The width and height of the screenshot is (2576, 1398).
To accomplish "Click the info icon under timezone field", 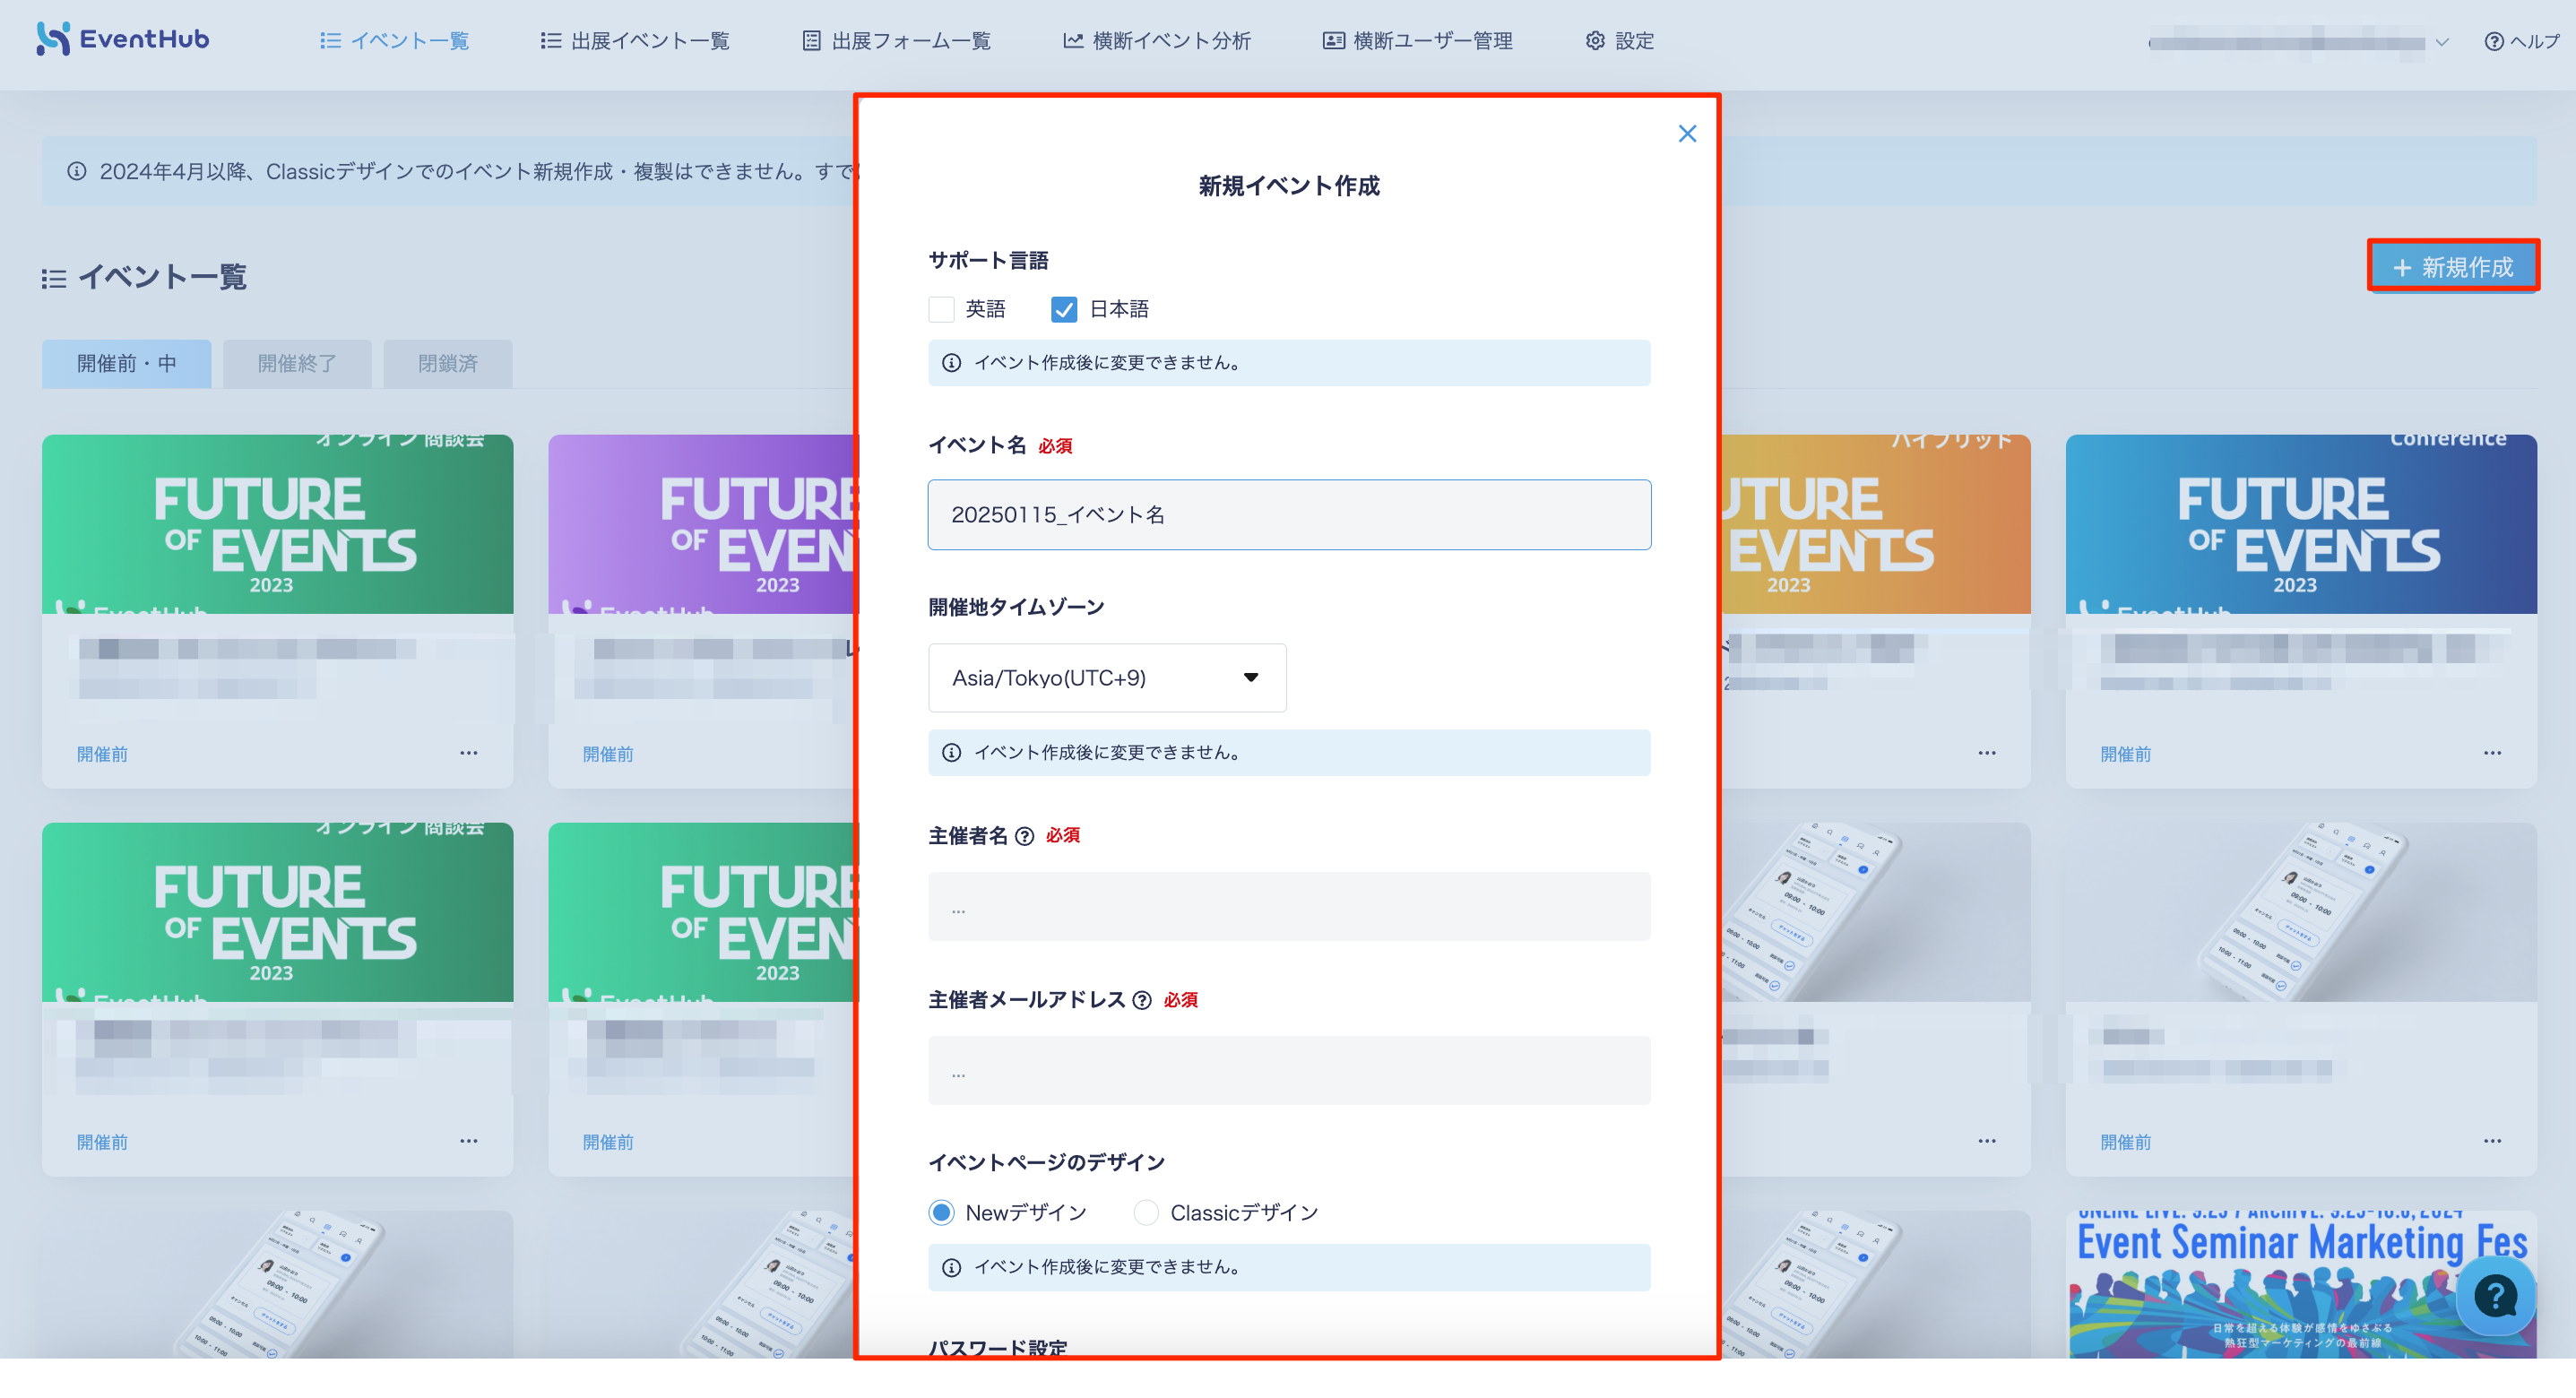I will click(x=951, y=753).
